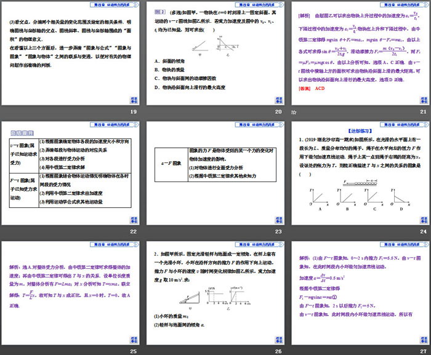Click the 'a-F 图象' table cell on slide 23
The image size is (431, 355).
(171, 164)
